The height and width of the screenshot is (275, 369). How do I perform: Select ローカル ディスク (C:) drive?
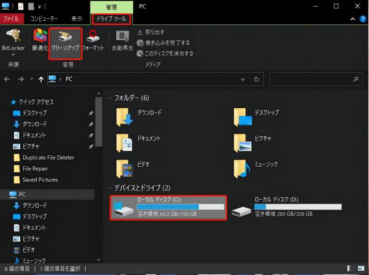[x=168, y=208]
